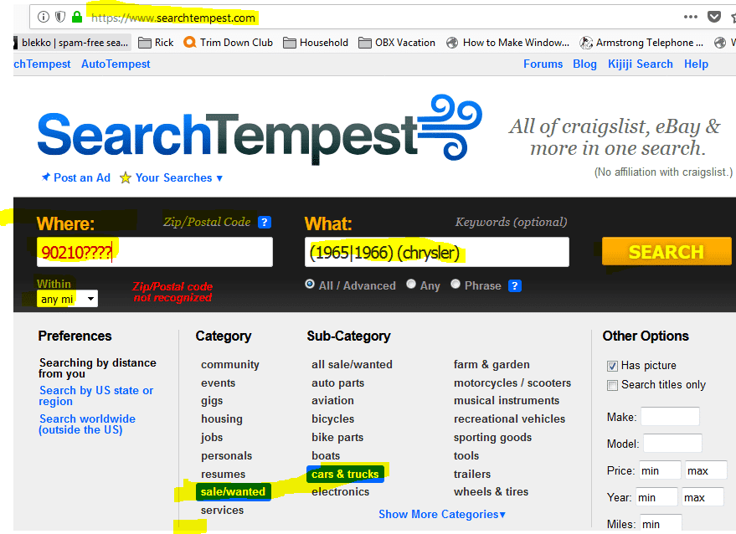
Task: Select cars & trucks sub-category
Action: 345,475
